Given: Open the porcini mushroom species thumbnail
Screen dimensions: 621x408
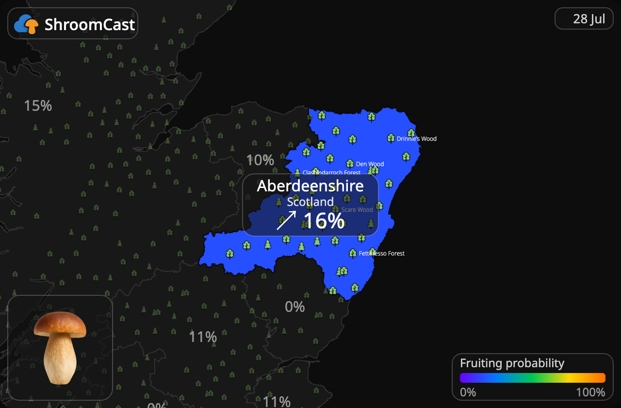Looking at the screenshot, I should pos(60,348).
